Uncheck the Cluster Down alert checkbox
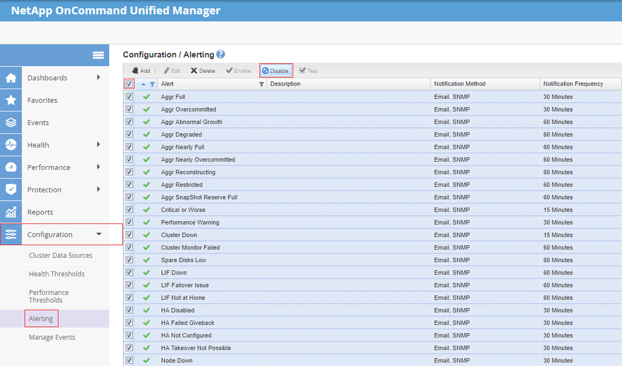 coord(129,235)
